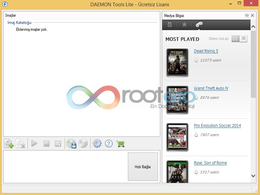Click the Burn image to disc icon
260x195 pixels.
tap(83, 143)
